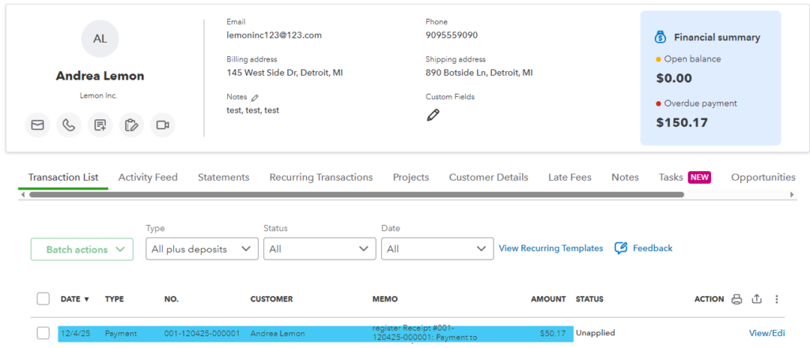Click the STATUS column header
Viewport: 810px width, 348px height.
coord(589,299)
